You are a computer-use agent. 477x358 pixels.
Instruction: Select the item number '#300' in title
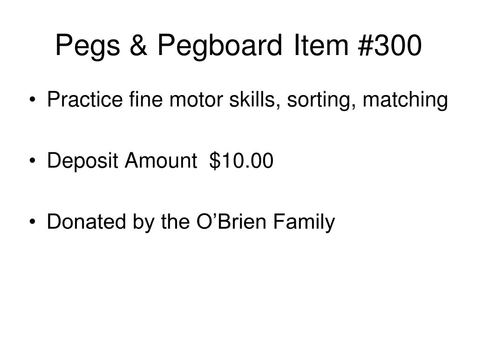[x=390, y=45]
